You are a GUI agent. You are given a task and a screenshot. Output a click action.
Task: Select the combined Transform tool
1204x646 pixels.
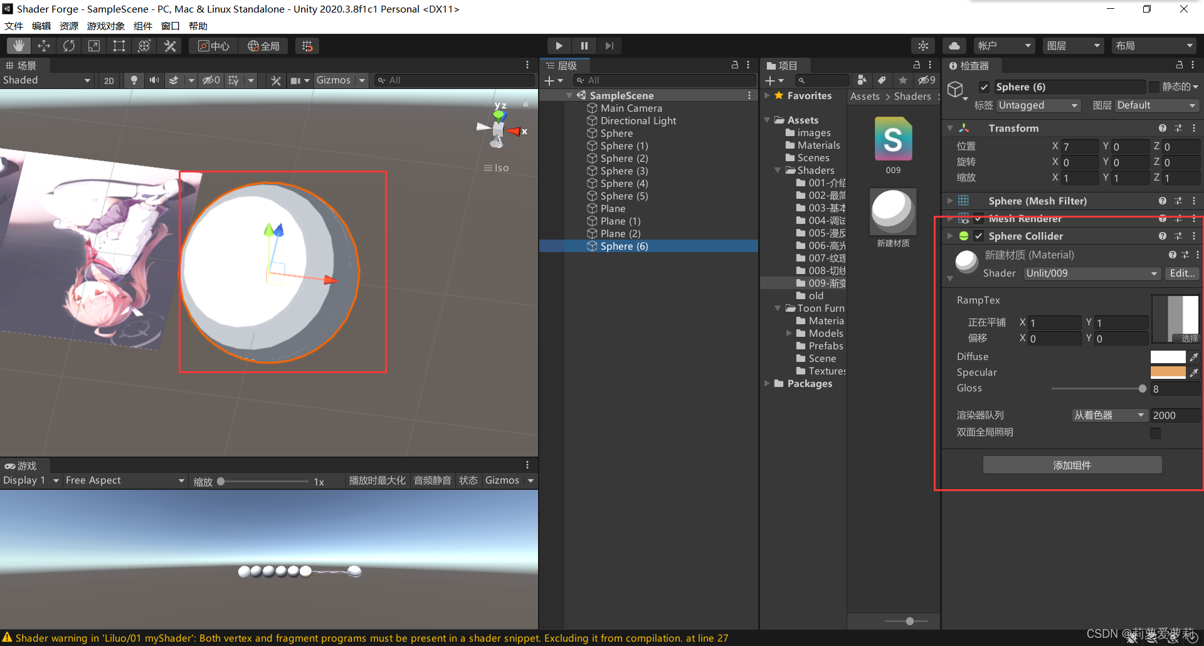[144, 46]
